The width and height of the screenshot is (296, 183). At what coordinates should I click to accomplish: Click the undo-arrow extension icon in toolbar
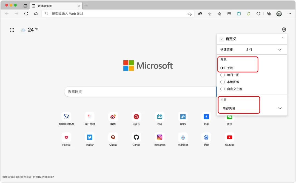click(x=200, y=14)
